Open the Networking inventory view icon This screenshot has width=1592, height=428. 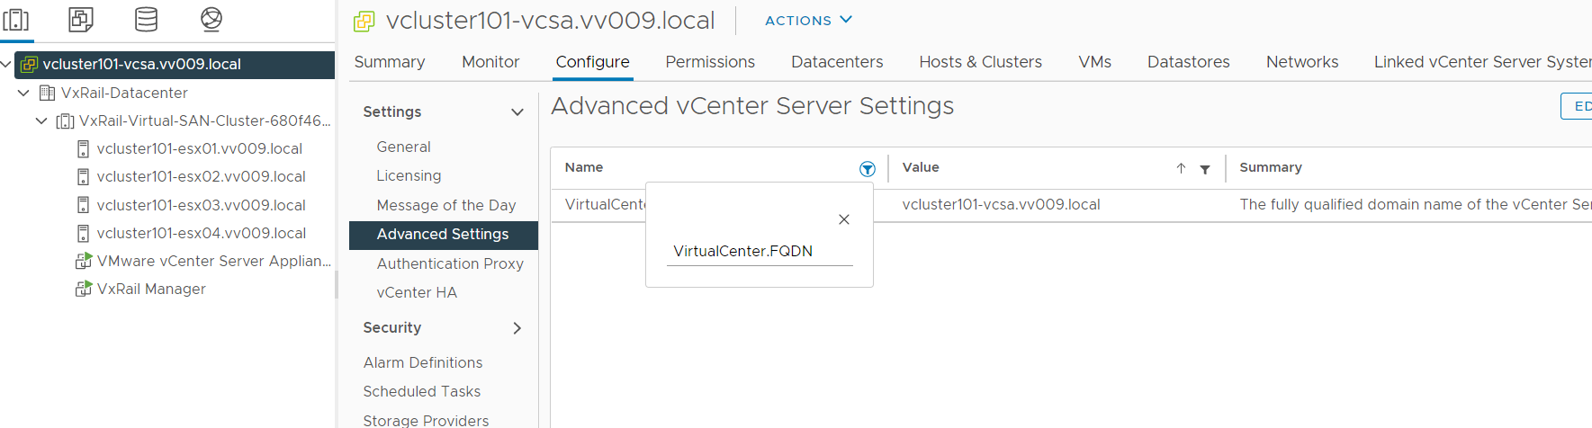pyautogui.click(x=211, y=19)
